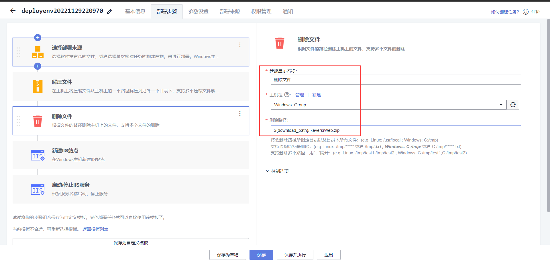550x265 pixels.
Task: Switch to the 参数设置 tab
Action: point(198,11)
